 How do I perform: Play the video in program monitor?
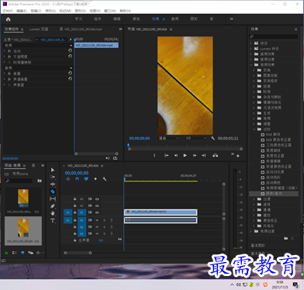point(185,155)
